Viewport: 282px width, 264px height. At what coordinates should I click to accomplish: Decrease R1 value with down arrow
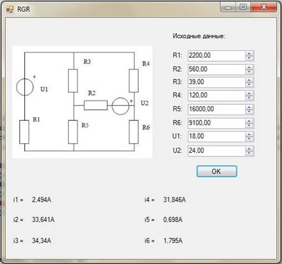[x=249, y=58]
